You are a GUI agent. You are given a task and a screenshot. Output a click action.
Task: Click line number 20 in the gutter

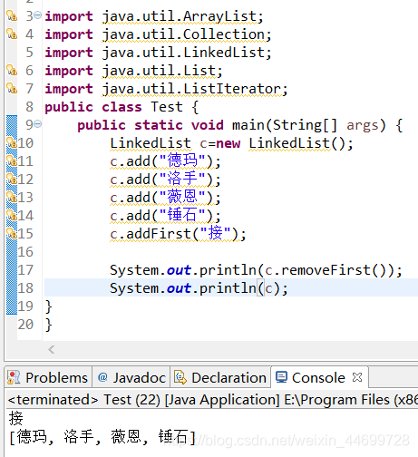(x=25, y=325)
